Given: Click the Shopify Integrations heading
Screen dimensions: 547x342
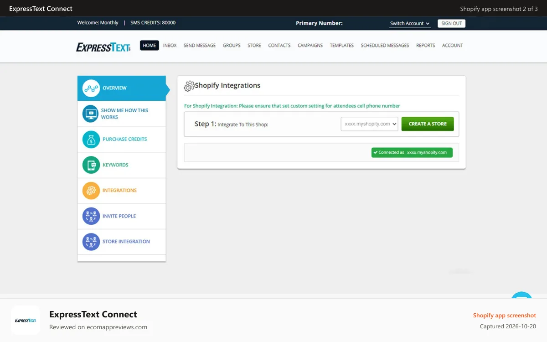Looking at the screenshot, I should [228, 85].
